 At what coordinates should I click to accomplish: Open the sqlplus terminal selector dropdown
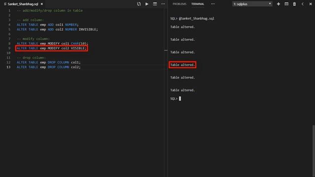coord(252,4)
